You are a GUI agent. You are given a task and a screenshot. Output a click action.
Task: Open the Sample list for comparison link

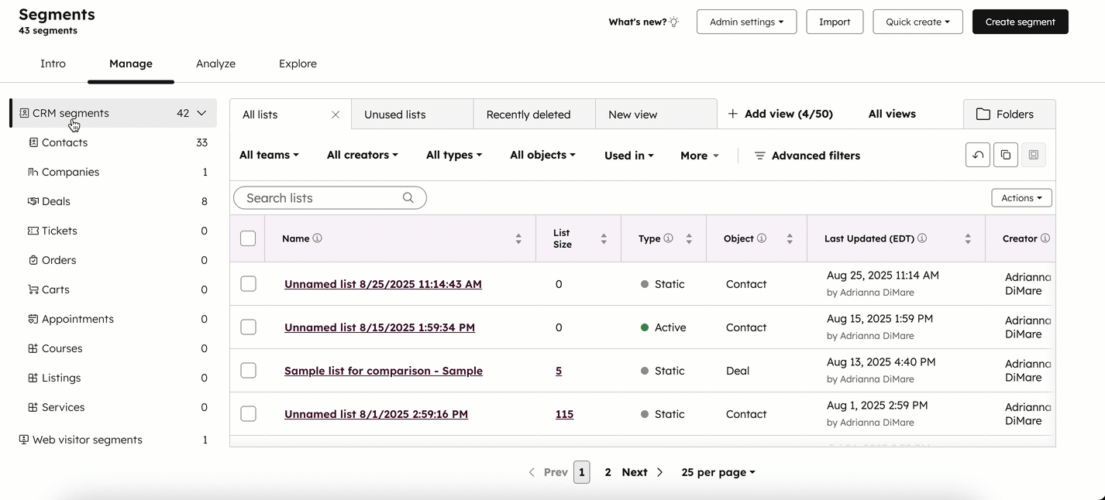point(384,371)
